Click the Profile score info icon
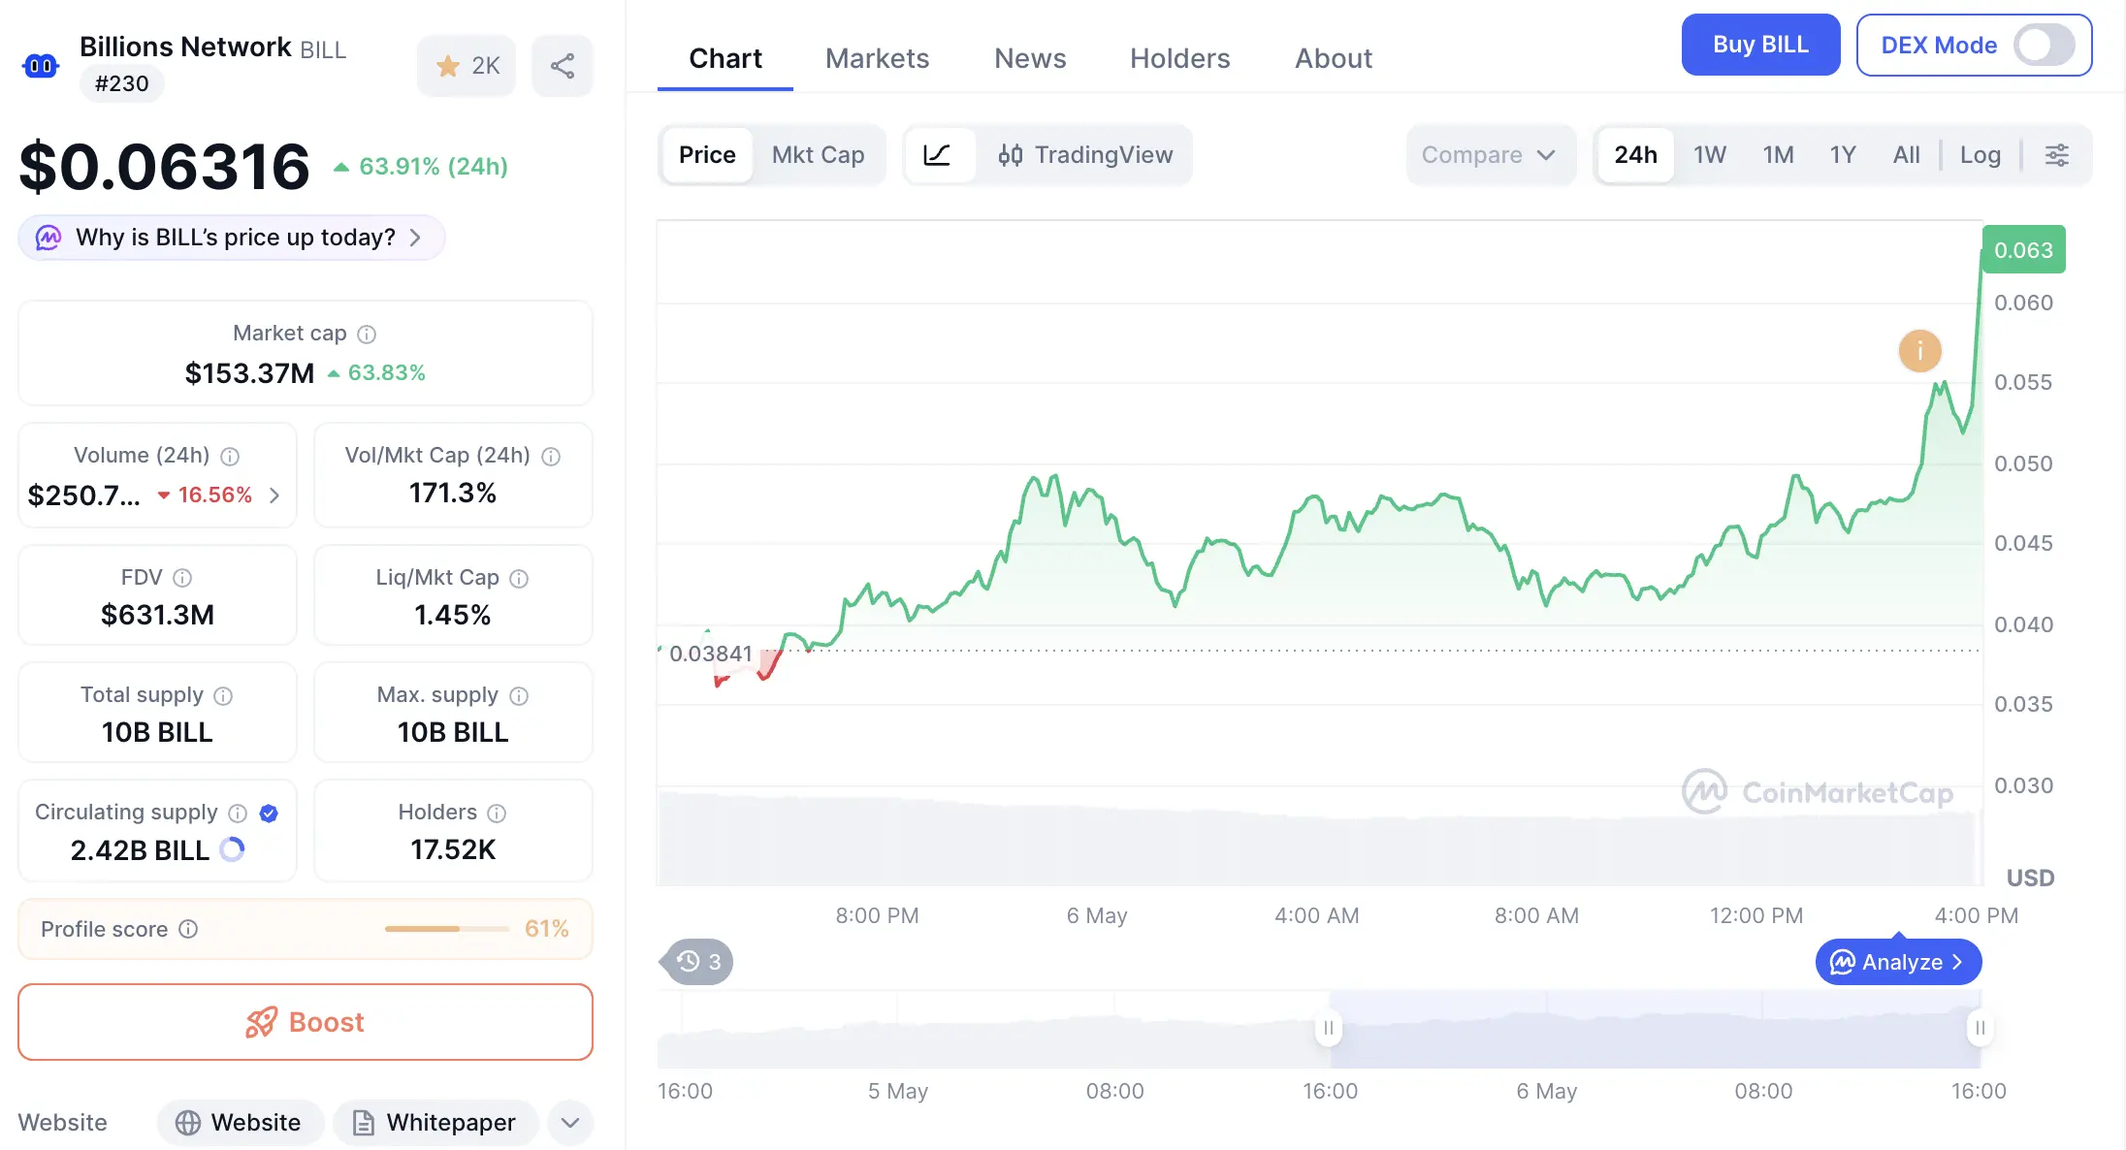Viewport: 2126px width, 1150px height. [189, 929]
